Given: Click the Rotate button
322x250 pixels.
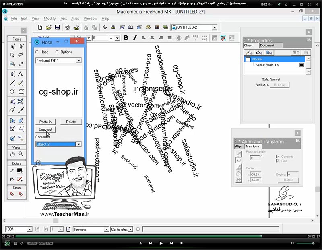Looking at the screenshot, I should 288,180.
